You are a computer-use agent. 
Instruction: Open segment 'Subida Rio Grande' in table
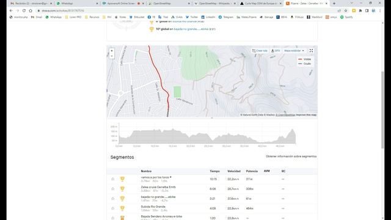153,207
